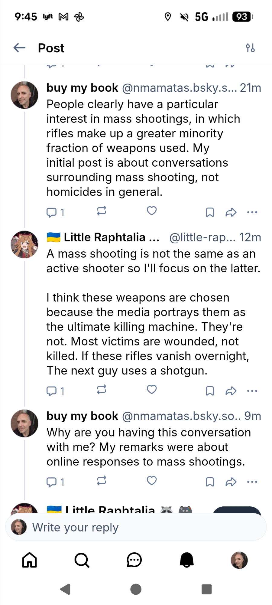272x605 pixels.
Task: Open more options on the 21m post
Action: click(252, 212)
